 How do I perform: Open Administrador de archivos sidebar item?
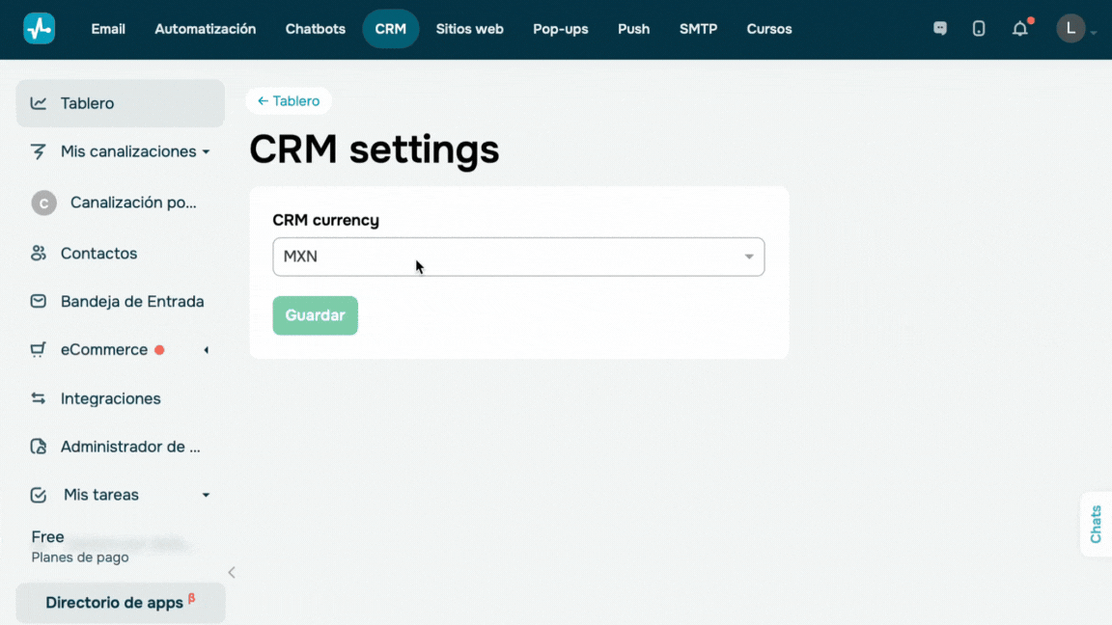pos(129,447)
